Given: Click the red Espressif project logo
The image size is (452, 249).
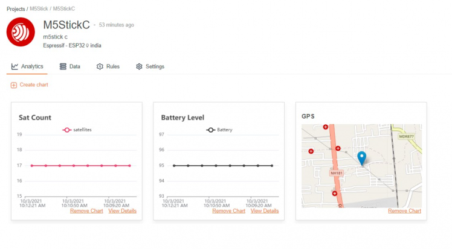Looking at the screenshot, I should tap(21, 32).
